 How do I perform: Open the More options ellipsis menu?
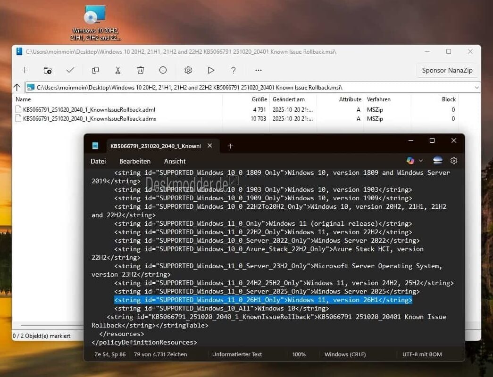(x=258, y=70)
